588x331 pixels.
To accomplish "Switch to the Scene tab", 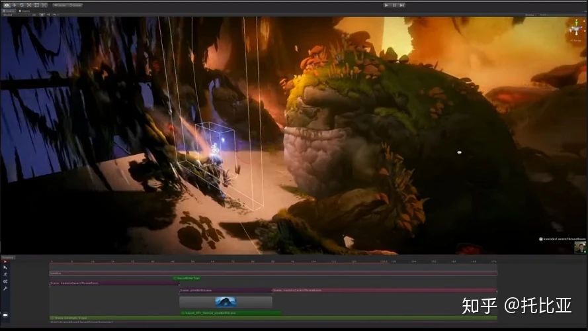I will click(8, 11).
